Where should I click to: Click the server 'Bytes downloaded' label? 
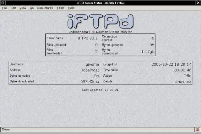click(110, 51)
